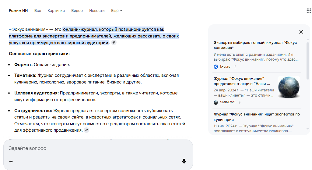312x170 pixels.
Task: Switch to the Видео tab
Action: [x=77, y=11]
